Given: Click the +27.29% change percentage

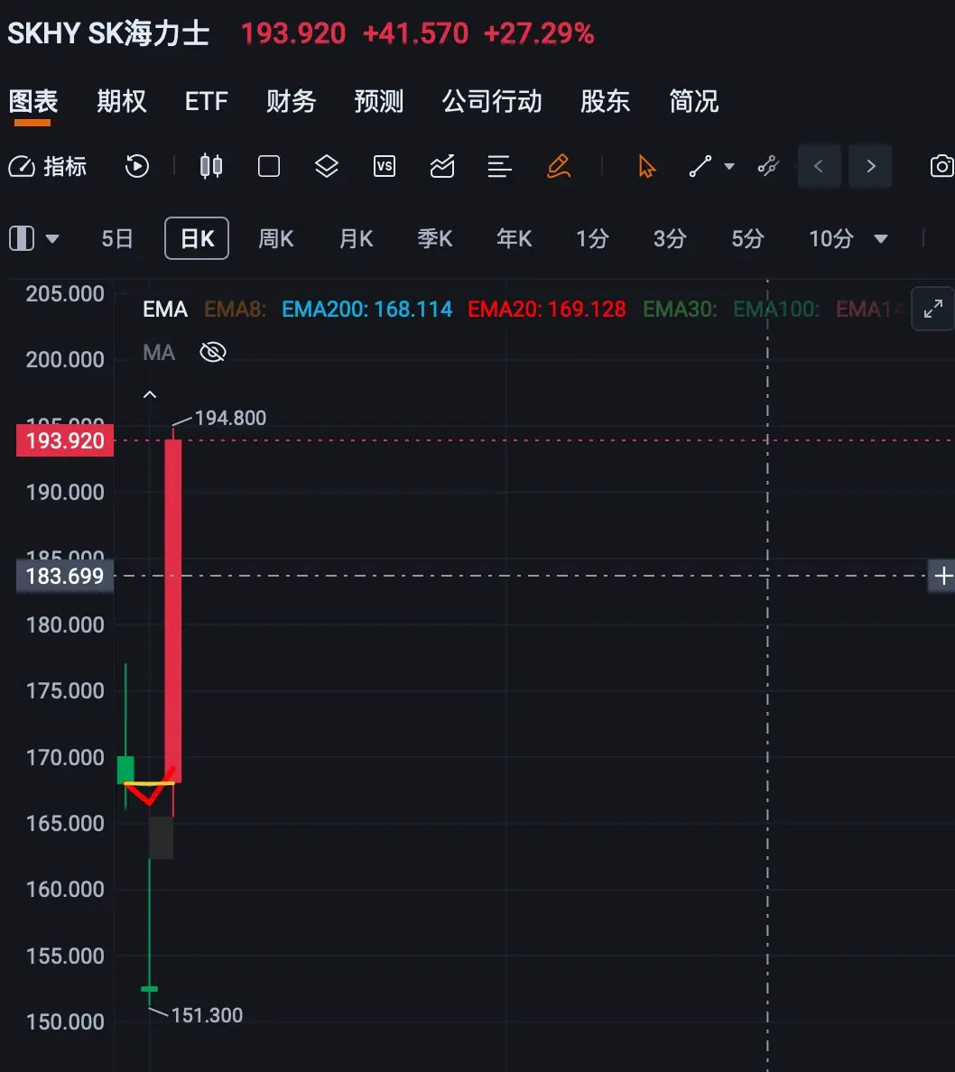Looking at the screenshot, I should pos(538,32).
